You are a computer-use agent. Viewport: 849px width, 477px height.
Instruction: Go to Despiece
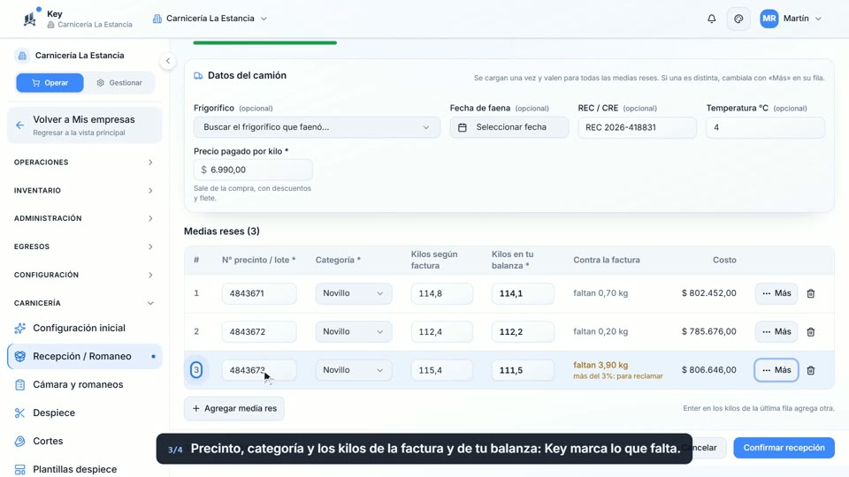click(x=85, y=413)
